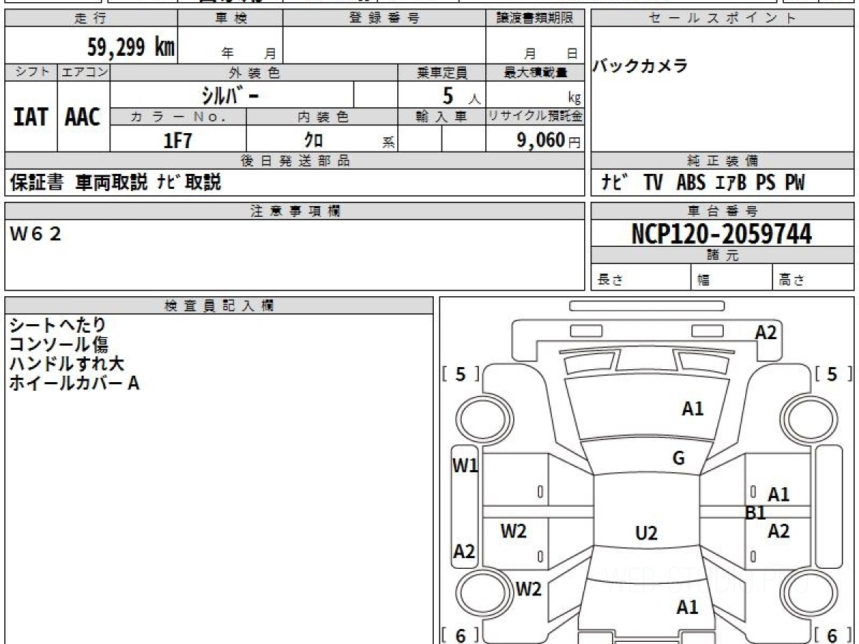Click the カラーNo. label

179,117
